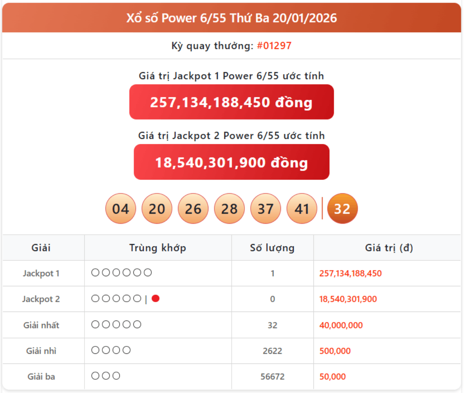This screenshot has width=465, height=393.
Task: Click the red dot in Jackpot 2 row
Action: pyautogui.click(x=156, y=298)
